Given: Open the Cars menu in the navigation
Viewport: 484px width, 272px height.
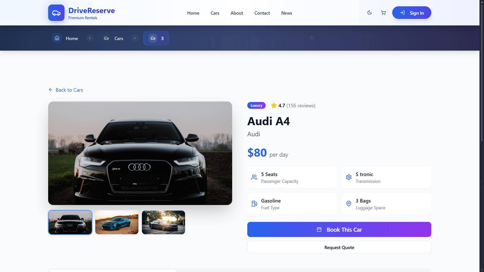Looking at the screenshot, I should click(x=215, y=13).
